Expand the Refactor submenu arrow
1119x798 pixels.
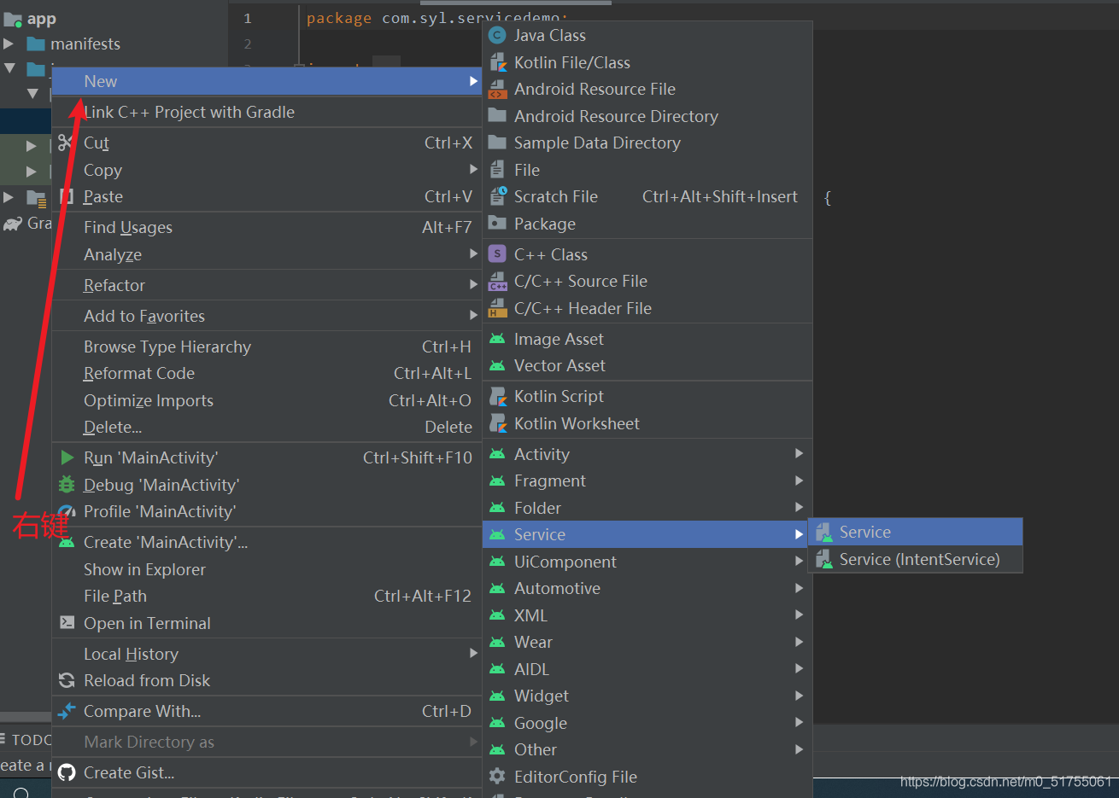473,284
